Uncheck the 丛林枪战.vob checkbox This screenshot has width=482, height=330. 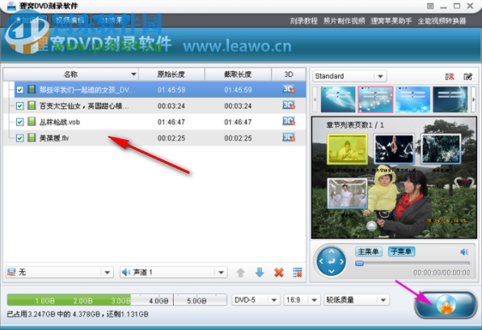click(20, 122)
